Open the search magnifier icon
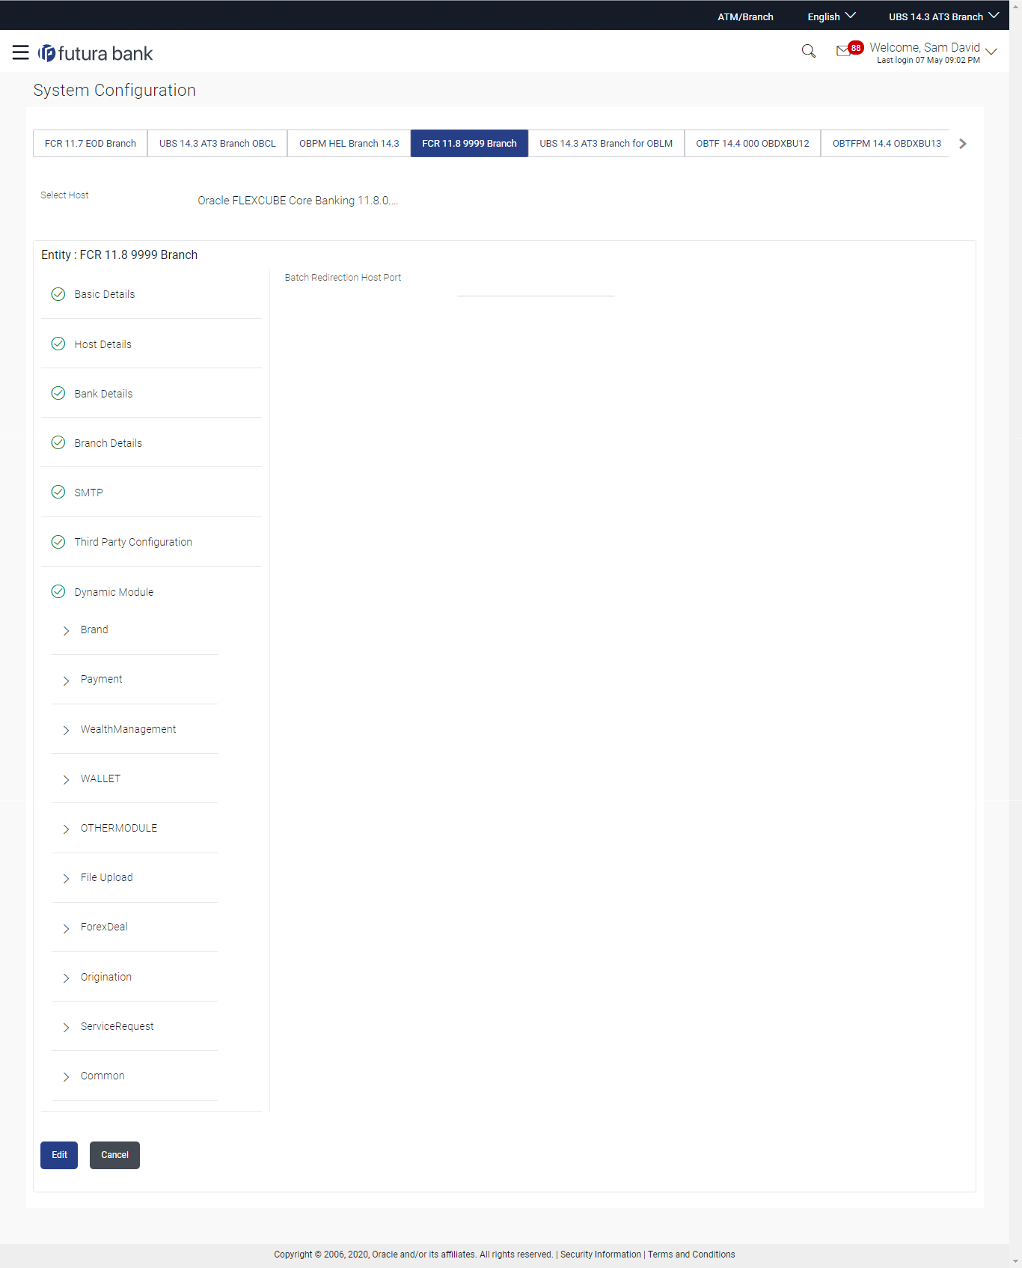Screen dimensions: 1022x1268 click(x=808, y=51)
